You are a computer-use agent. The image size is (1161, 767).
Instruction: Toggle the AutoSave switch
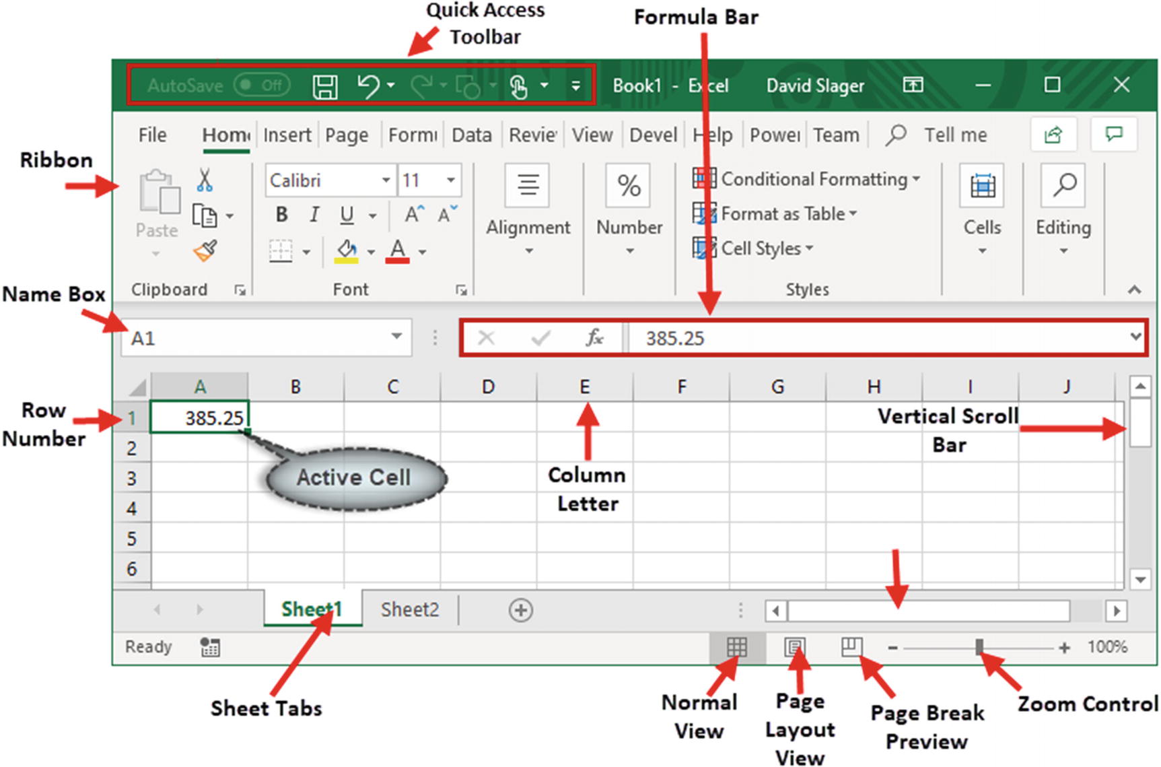[262, 86]
